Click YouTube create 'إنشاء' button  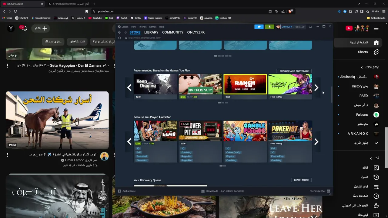41,28
